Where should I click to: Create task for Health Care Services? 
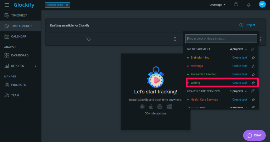[240, 99]
